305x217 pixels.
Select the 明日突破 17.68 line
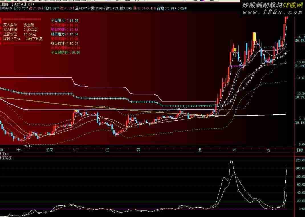coord(65,30)
